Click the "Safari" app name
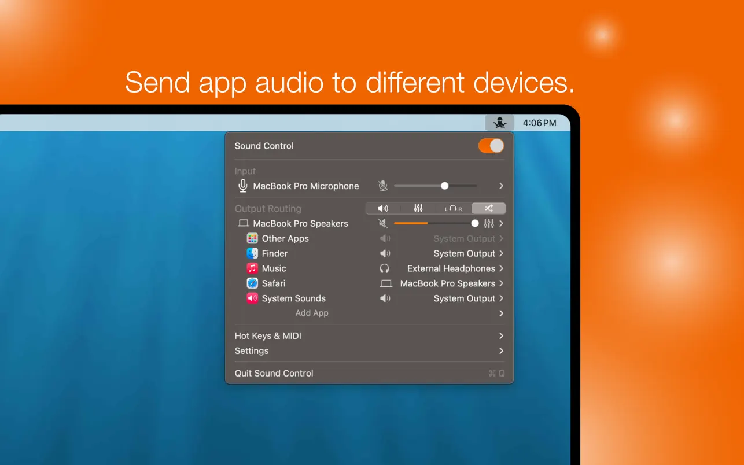Viewport: 744px width, 465px height. coord(274,283)
